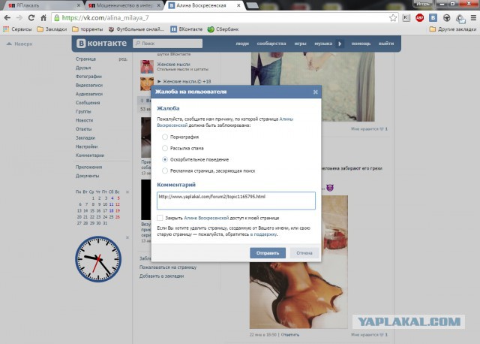The width and height of the screenshot is (480, 344).
Task: Bookmark page with star icon
Action: (393, 18)
